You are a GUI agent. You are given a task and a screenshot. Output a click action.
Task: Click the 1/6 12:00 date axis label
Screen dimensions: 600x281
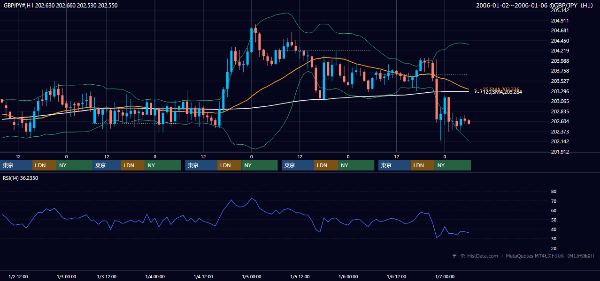tap(397, 277)
